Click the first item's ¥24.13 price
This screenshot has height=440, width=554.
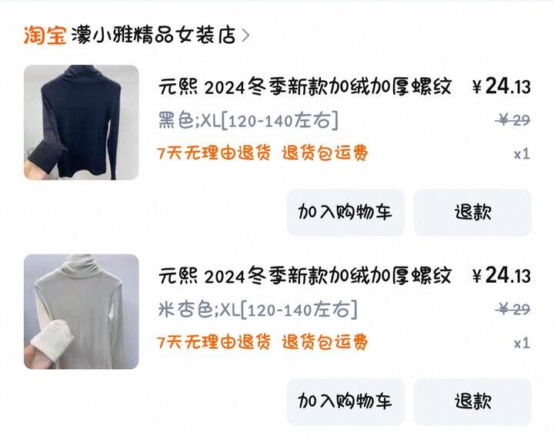[x=502, y=86]
